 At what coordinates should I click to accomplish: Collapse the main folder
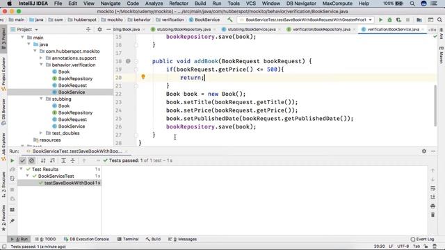tap(22, 37)
